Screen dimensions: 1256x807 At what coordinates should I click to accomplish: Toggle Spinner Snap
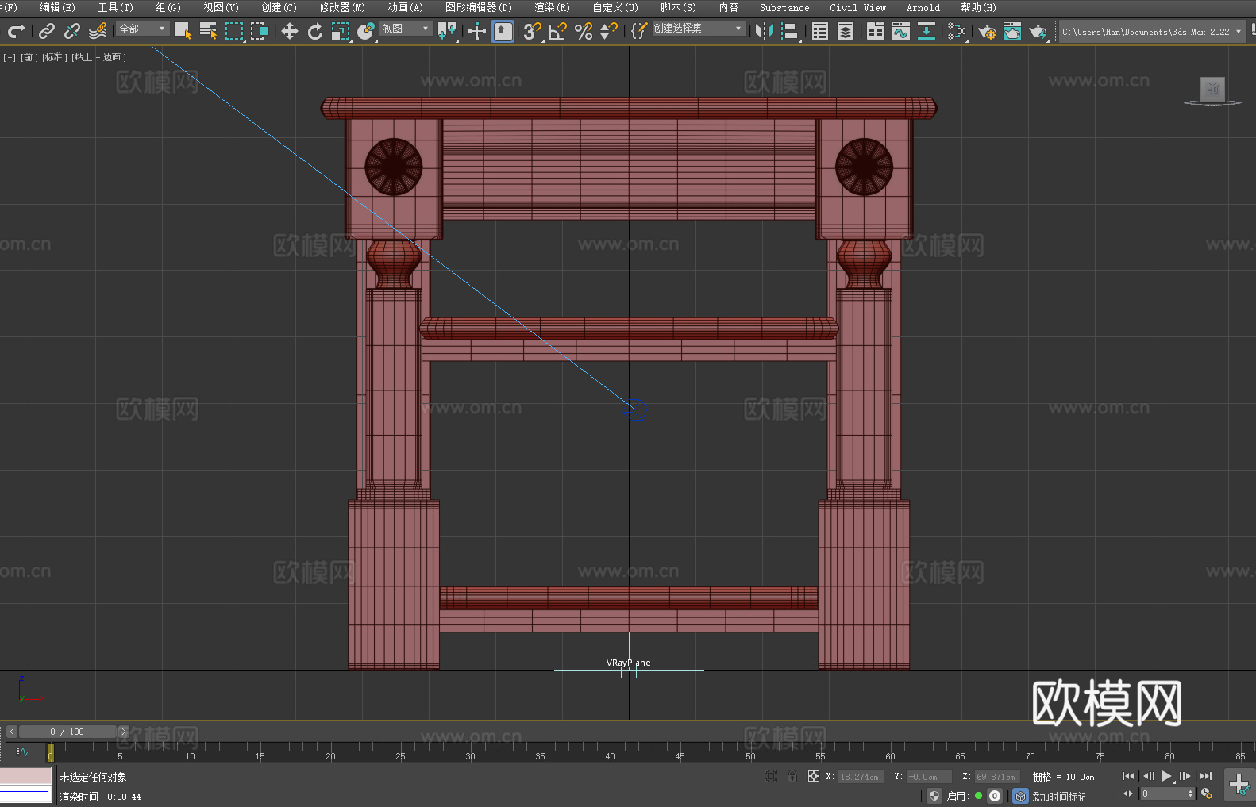(x=609, y=31)
